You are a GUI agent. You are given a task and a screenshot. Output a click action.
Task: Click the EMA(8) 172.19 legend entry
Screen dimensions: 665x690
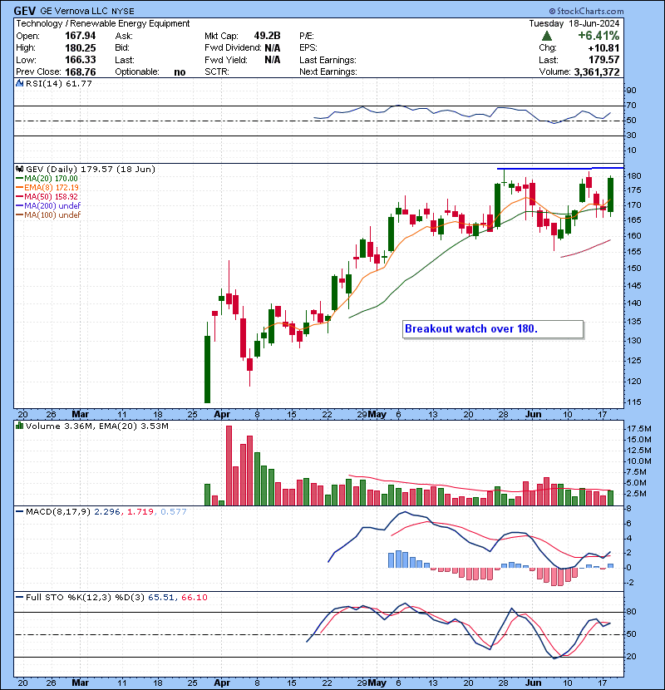click(x=47, y=187)
